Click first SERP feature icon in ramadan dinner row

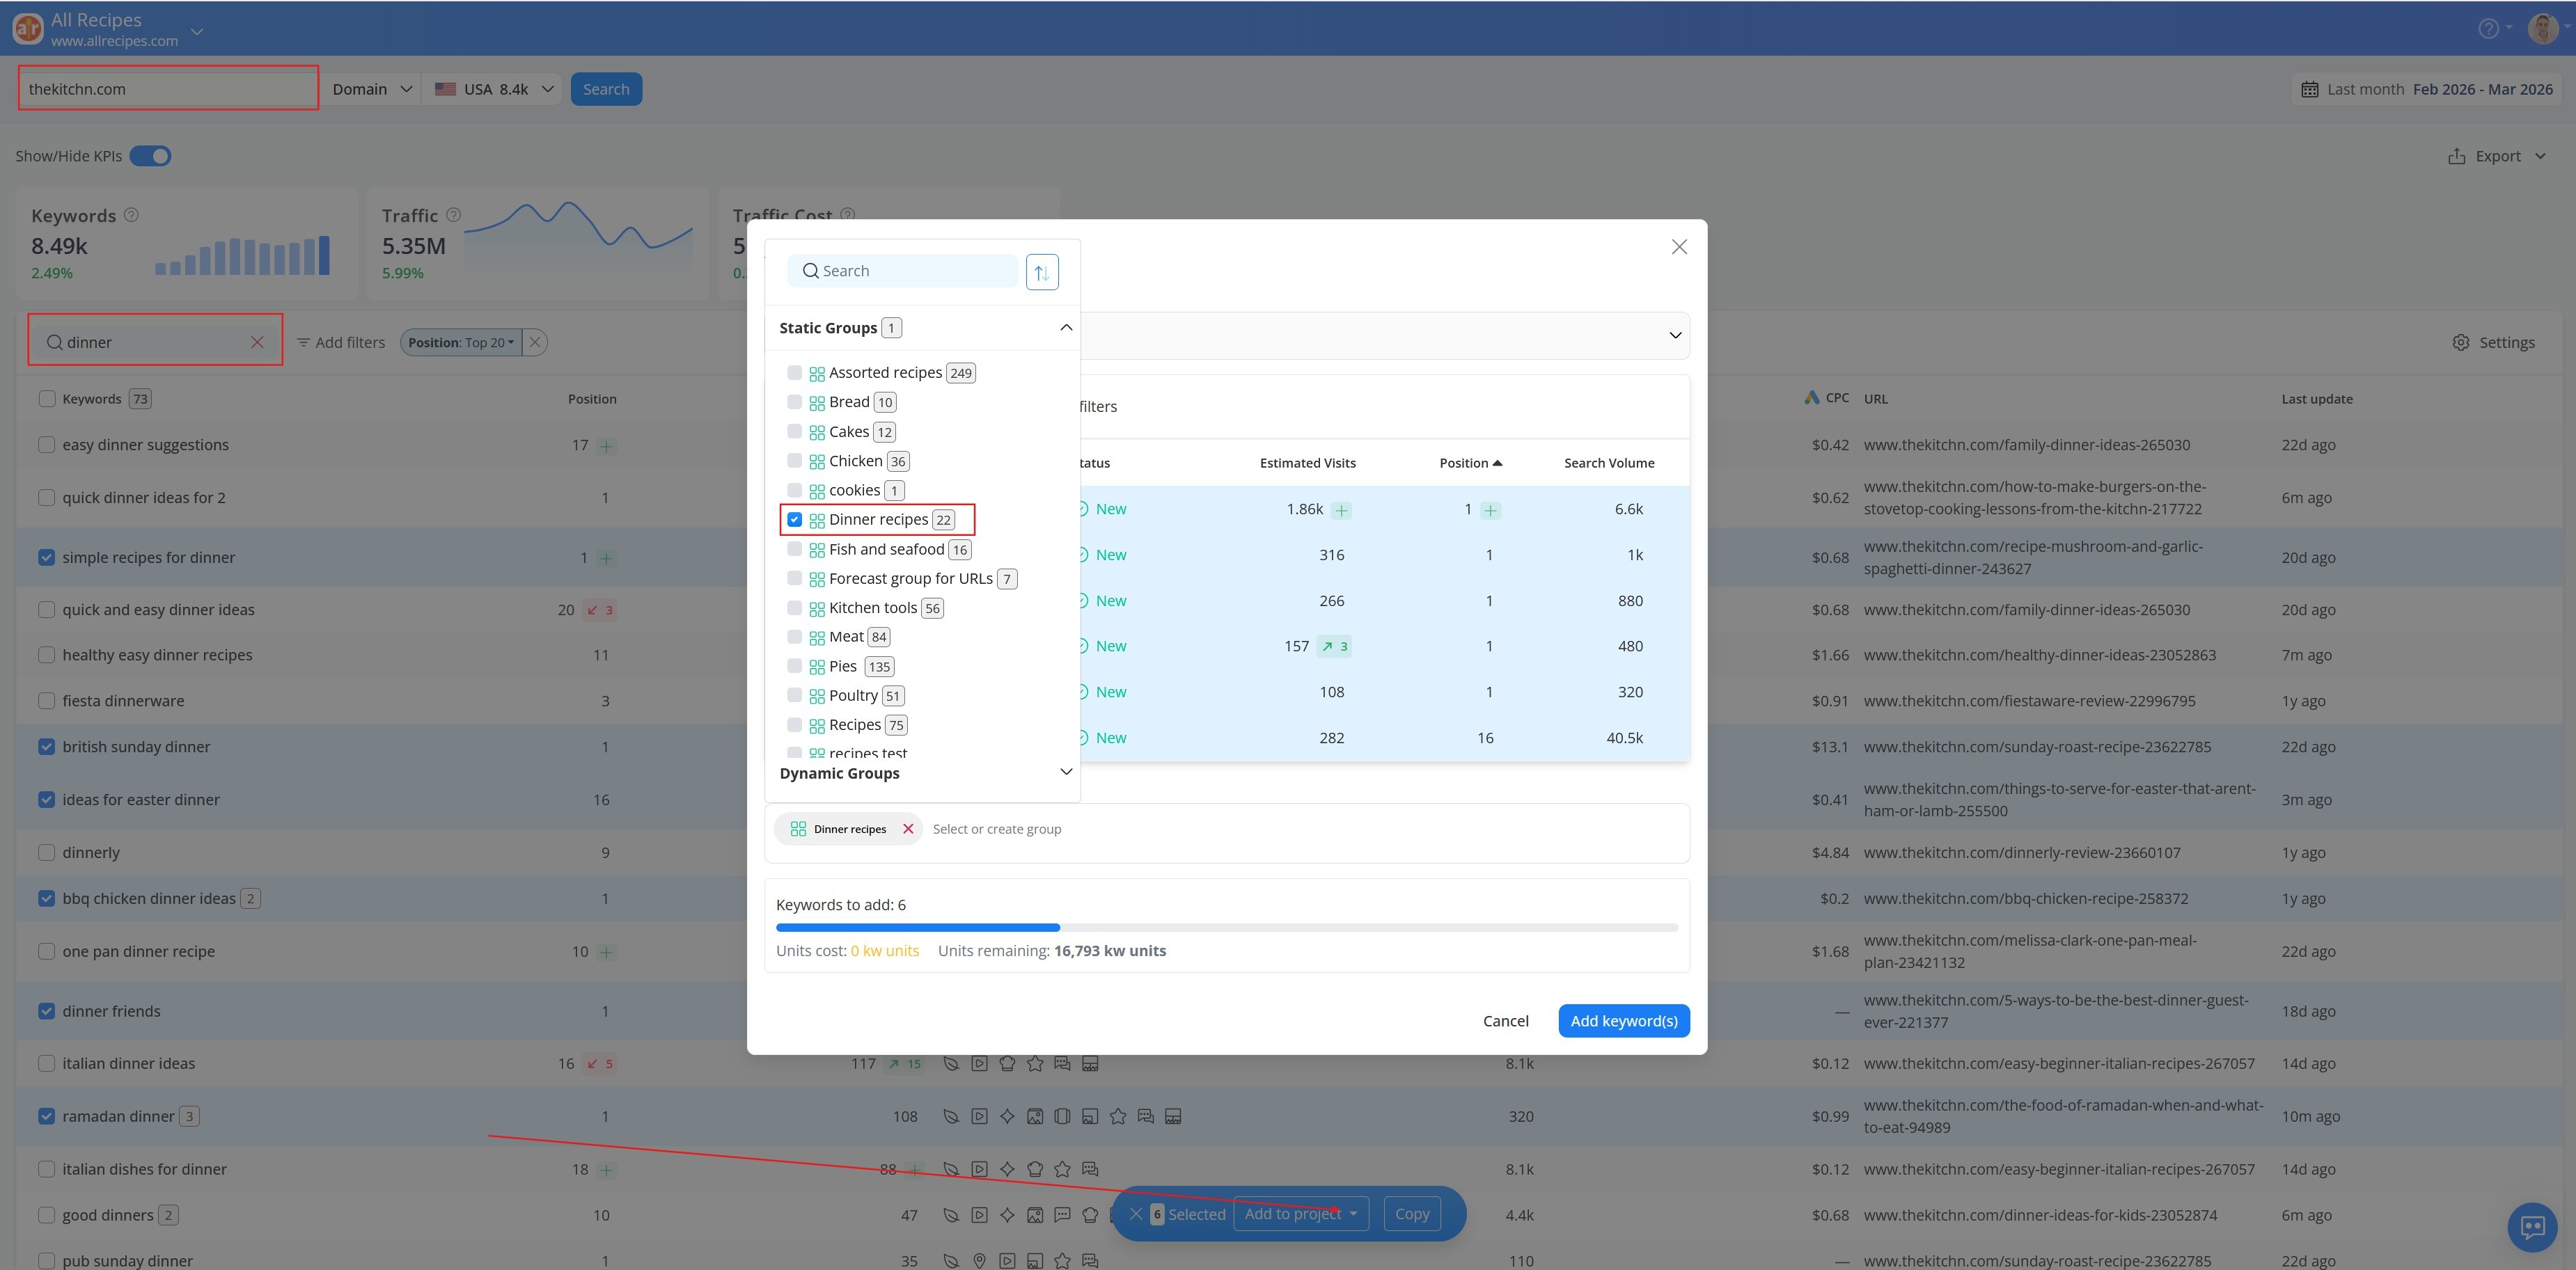[951, 1116]
